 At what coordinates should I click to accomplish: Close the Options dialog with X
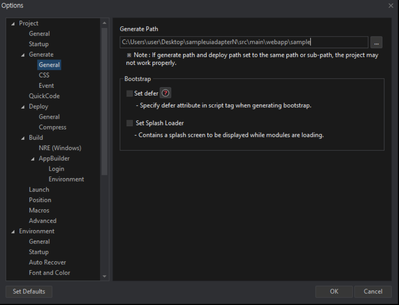click(391, 6)
